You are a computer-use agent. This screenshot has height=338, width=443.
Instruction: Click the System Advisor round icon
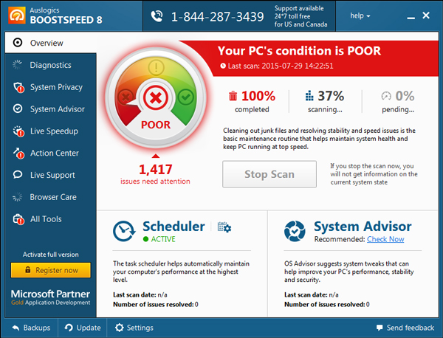click(295, 231)
